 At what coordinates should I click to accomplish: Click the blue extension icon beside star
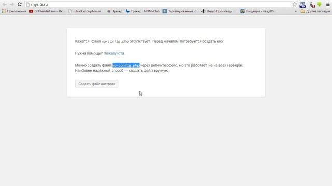click(303, 5)
